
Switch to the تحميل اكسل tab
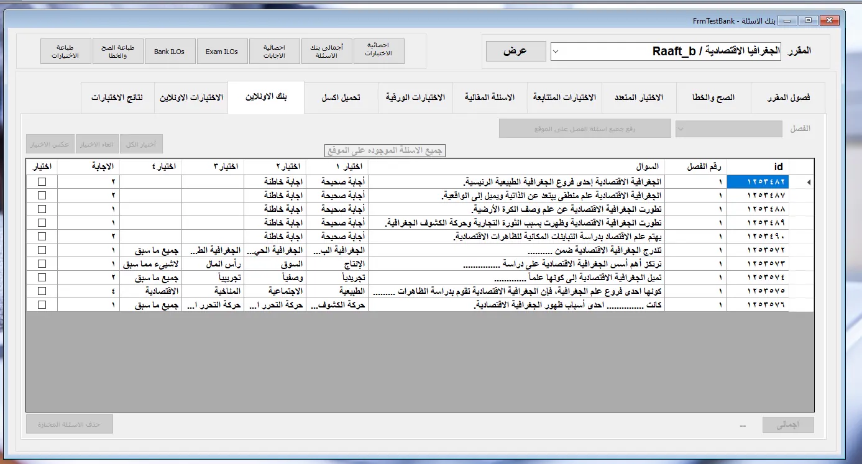click(x=341, y=98)
